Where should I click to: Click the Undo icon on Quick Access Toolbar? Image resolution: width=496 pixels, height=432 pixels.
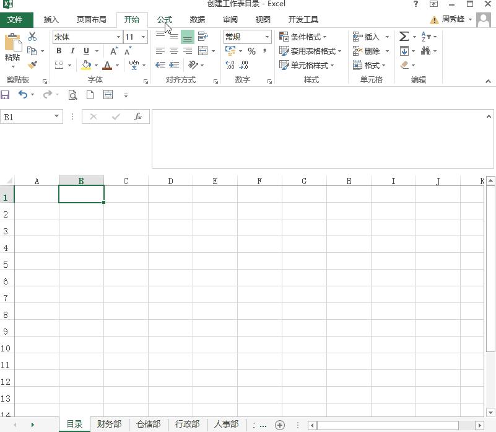pos(23,95)
